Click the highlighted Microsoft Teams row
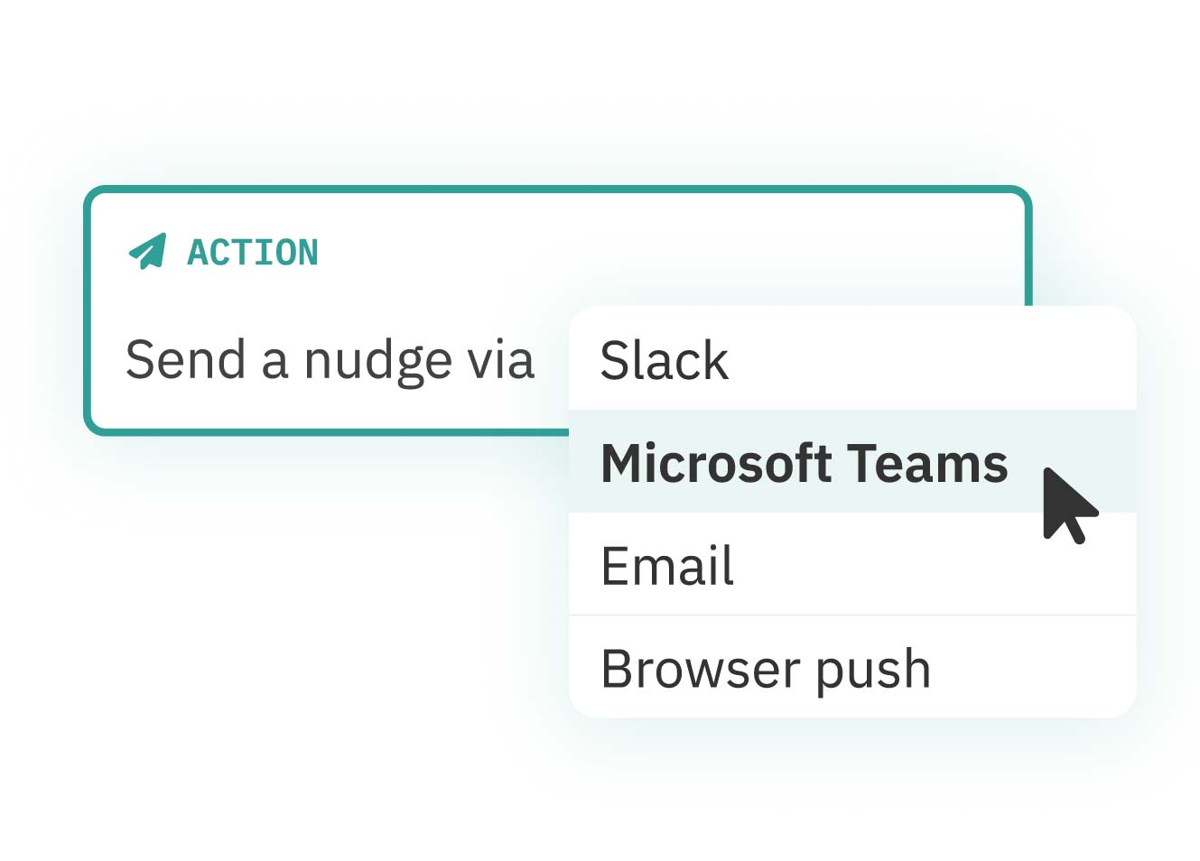This screenshot has height=861, width=1200. [x=851, y=462]
